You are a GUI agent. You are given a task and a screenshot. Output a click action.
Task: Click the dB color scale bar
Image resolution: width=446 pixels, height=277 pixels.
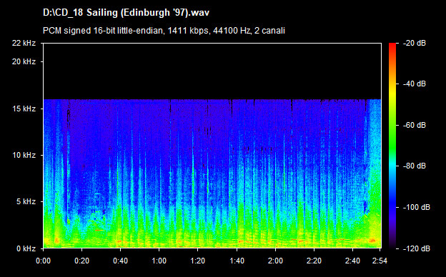392,146
